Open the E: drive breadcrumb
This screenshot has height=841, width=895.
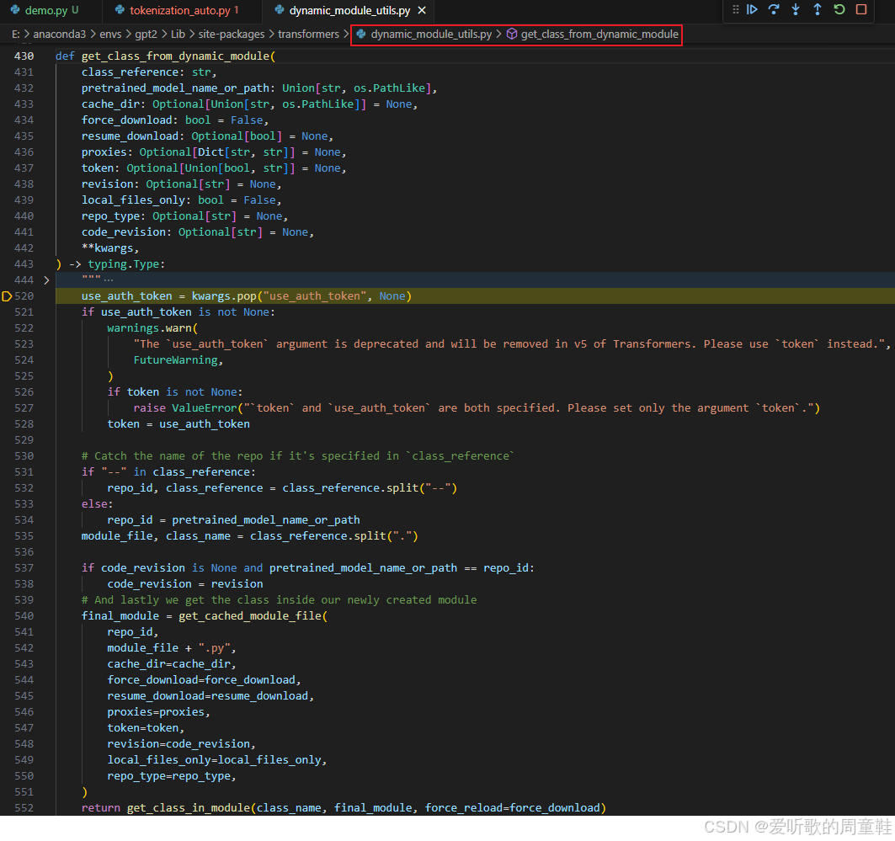(x=15, y=35)
